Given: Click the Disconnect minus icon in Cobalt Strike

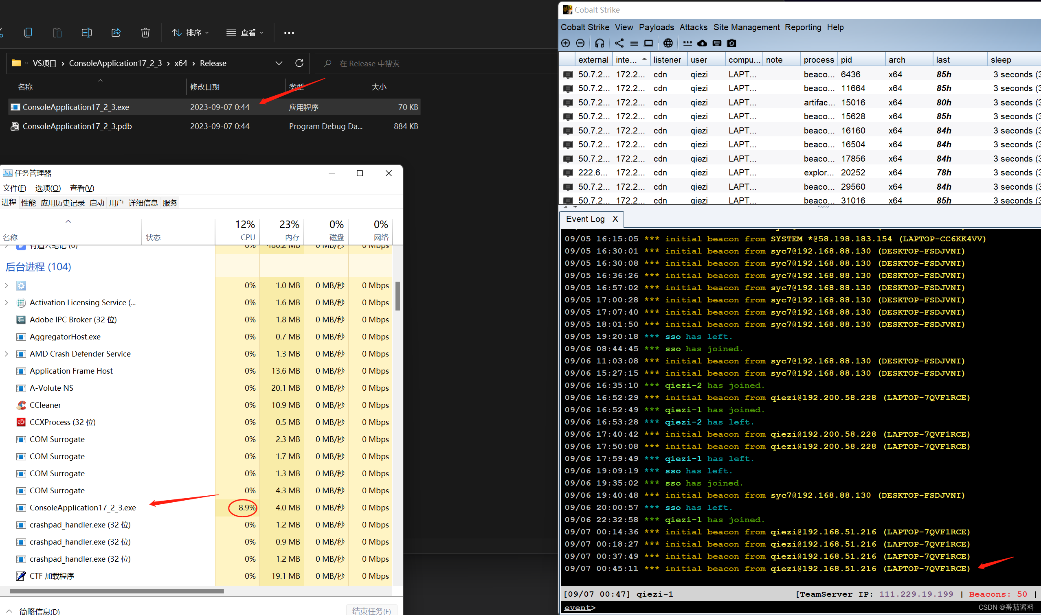Looking at the screenshot, I should (x=580, y=43).
